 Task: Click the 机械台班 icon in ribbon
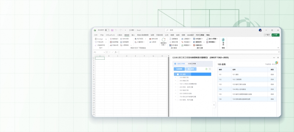coord(111,45)
